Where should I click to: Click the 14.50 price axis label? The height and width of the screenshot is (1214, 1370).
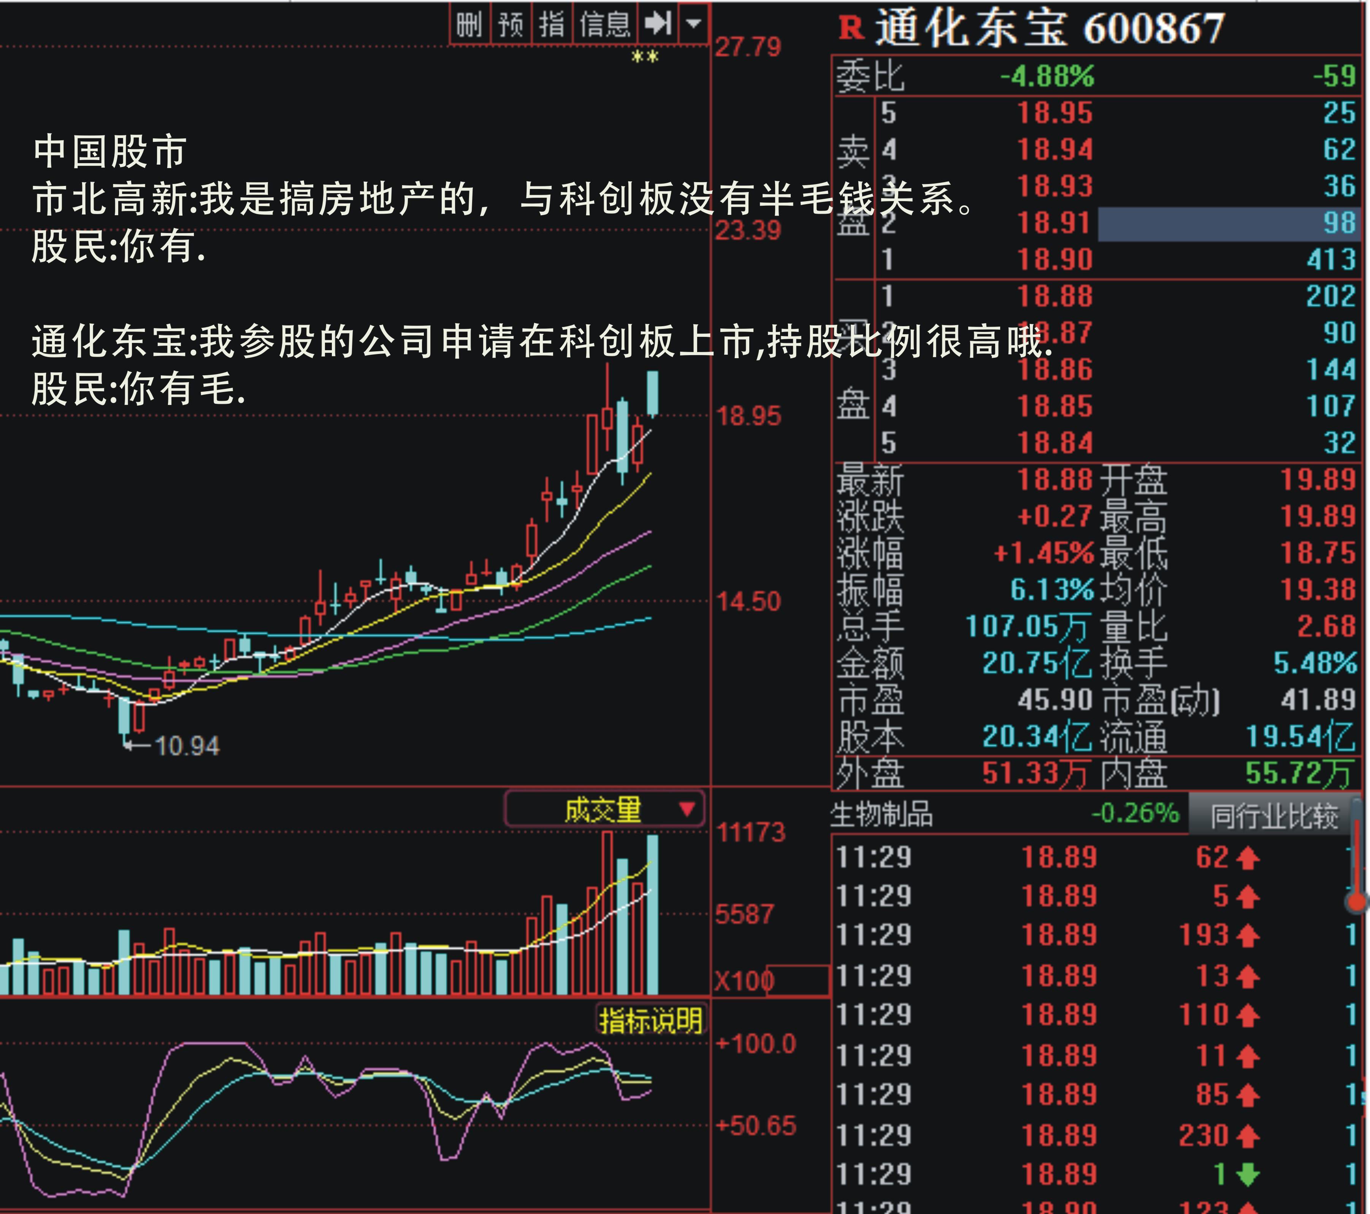point(749,601)
